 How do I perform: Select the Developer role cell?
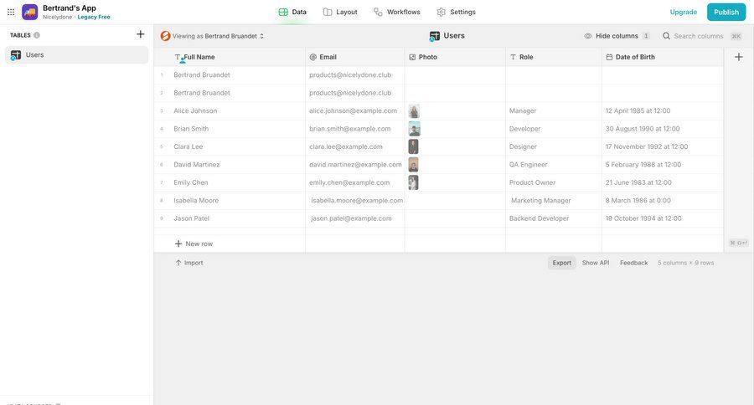pyautogui.click(x=554, y=129)
